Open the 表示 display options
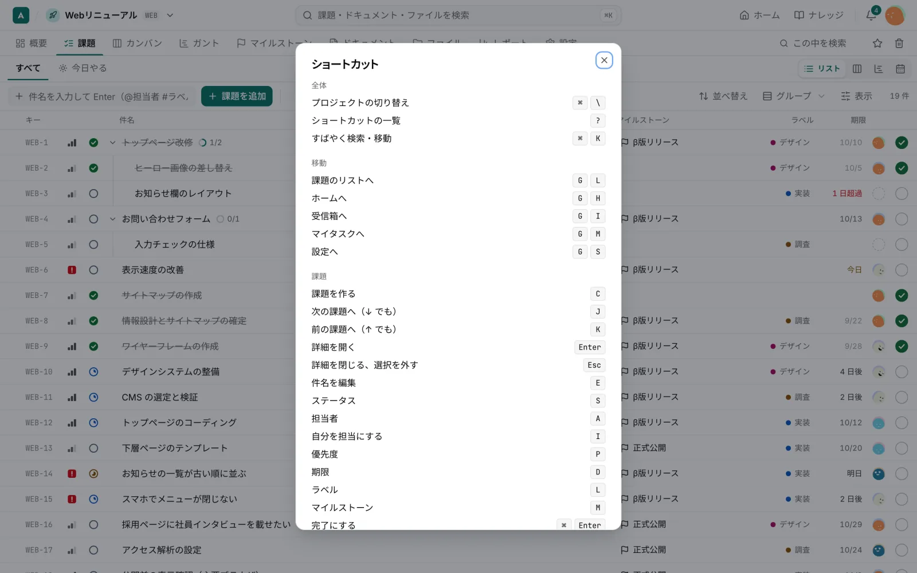Viewport: 917px width, 573px height. [x=856, y=96]
